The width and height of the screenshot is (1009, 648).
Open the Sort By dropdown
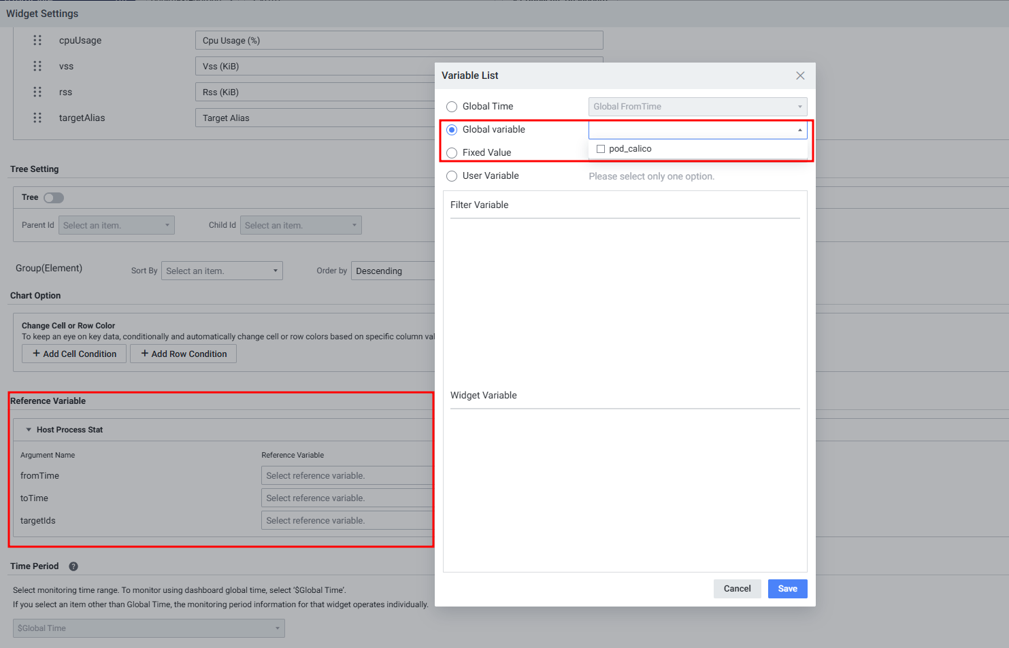[x=222, y=271]
